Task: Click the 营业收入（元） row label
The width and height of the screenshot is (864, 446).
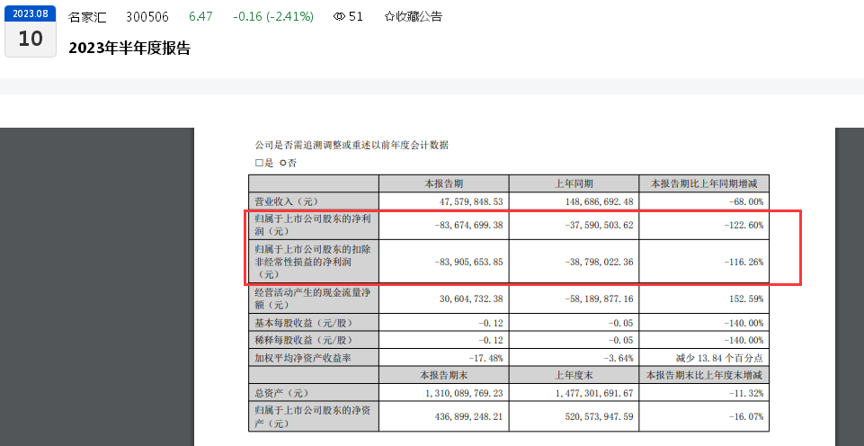Action: pyautogui.click(x=287, y=201)
